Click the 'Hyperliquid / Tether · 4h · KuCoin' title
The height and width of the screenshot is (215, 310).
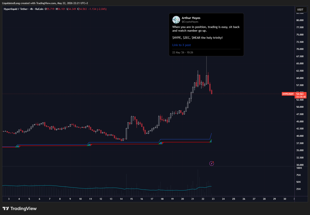tap(24, 9)
